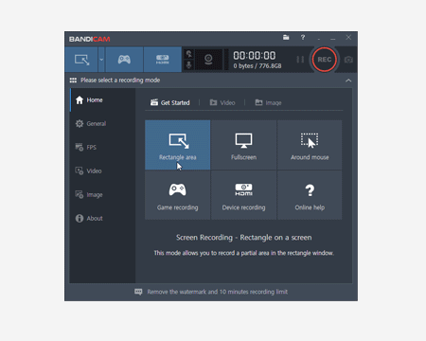Choose the Game recording tile
Viewport: 426px width, 341px height.
(x=178, y=195)
